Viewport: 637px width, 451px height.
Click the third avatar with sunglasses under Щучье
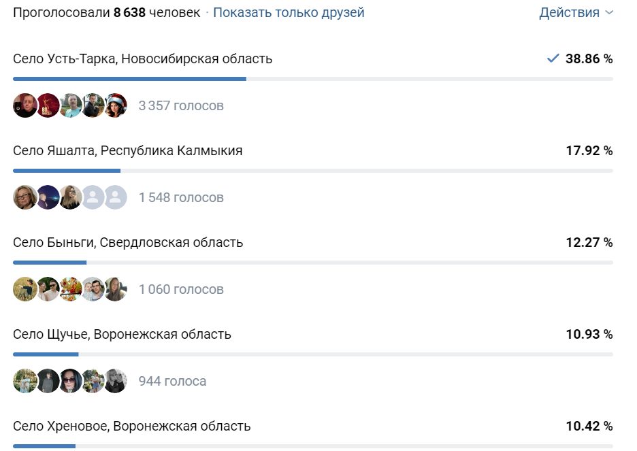[71, 381]
